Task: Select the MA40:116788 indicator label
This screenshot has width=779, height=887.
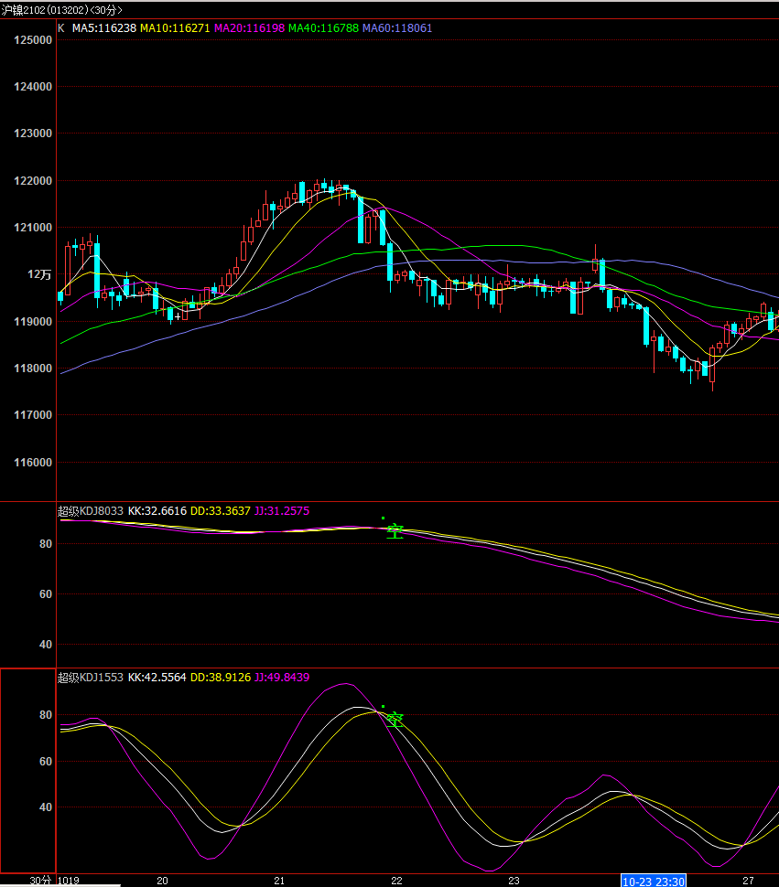Action: pyautogui.click(x=323, y=28)
